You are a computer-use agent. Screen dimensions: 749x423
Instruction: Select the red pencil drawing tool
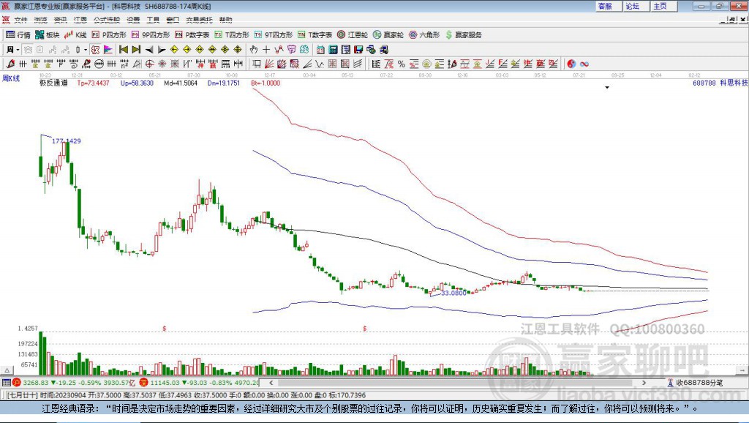pos(10,64)
